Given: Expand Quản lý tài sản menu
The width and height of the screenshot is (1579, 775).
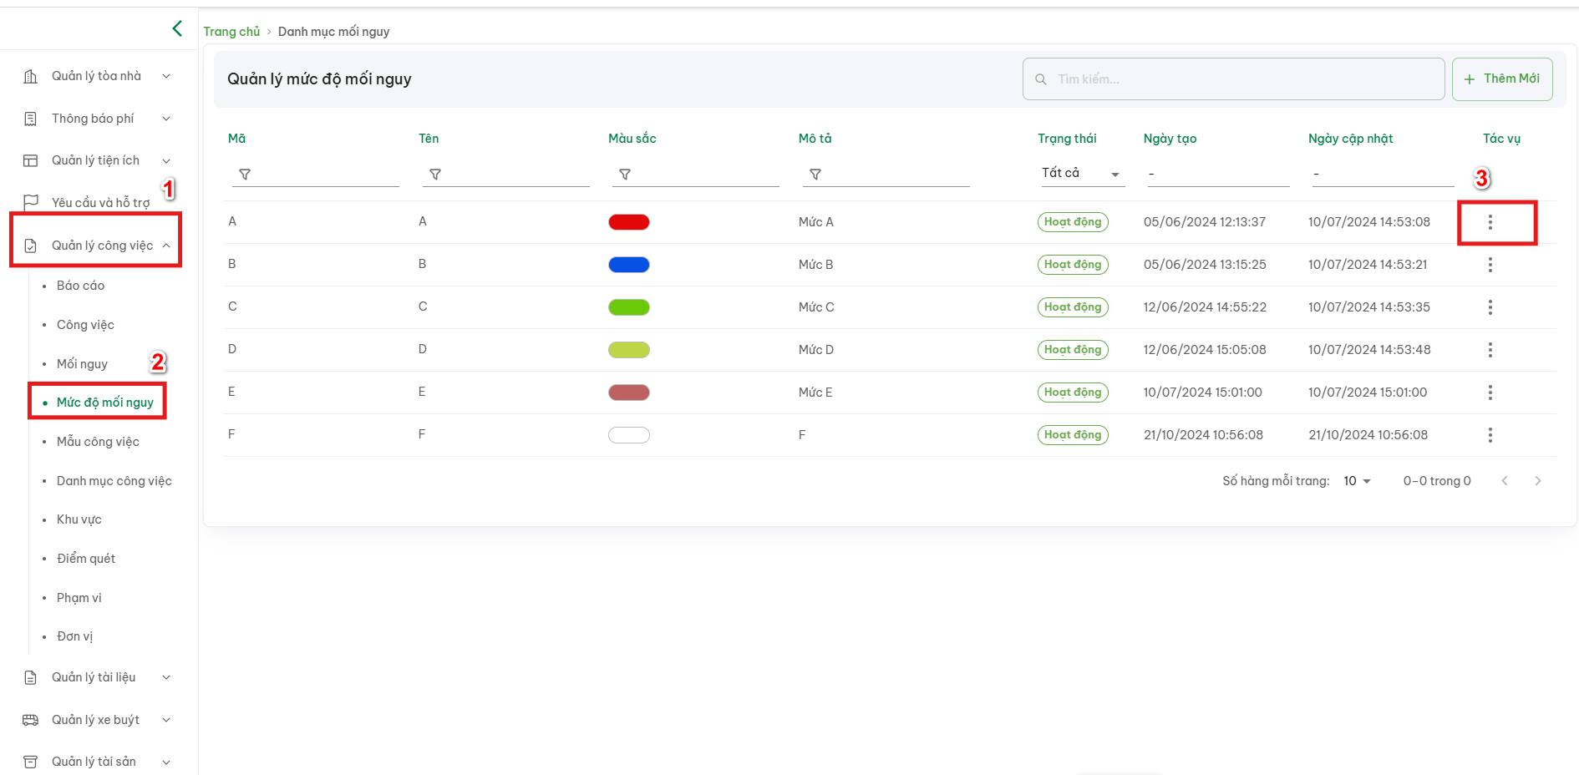Looking at the screenshot, I should [x=166, y=762].
